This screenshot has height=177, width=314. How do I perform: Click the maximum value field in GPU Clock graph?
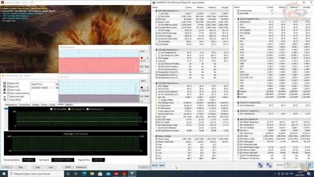pos(145,81)
